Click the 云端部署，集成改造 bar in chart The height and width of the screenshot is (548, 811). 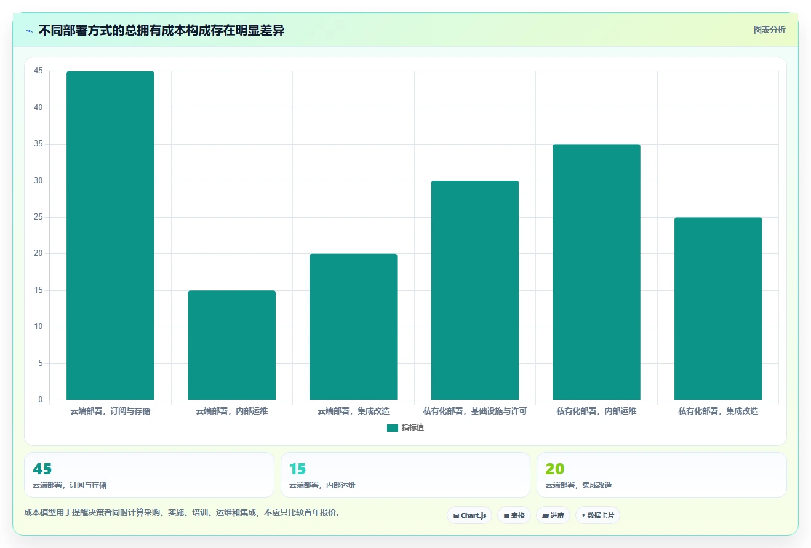click(x=353, y=327)
